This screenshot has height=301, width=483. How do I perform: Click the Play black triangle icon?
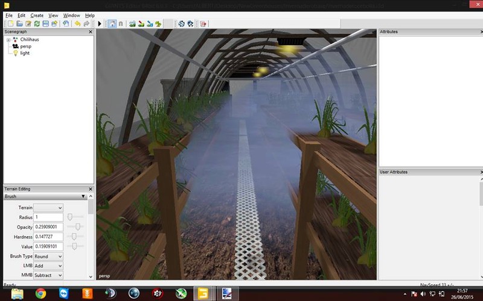pos(100,23)
